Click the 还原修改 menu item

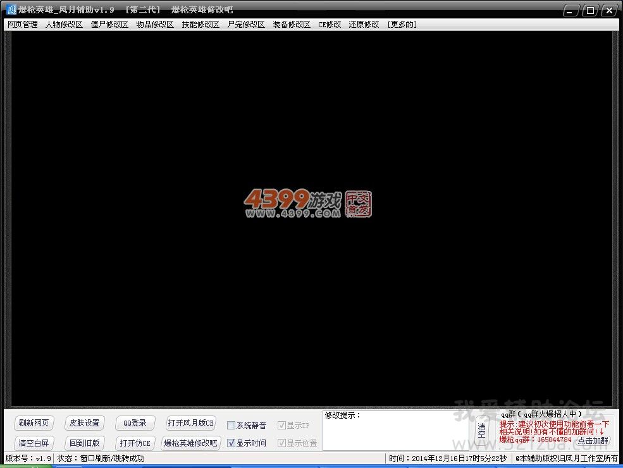[364, 25]
